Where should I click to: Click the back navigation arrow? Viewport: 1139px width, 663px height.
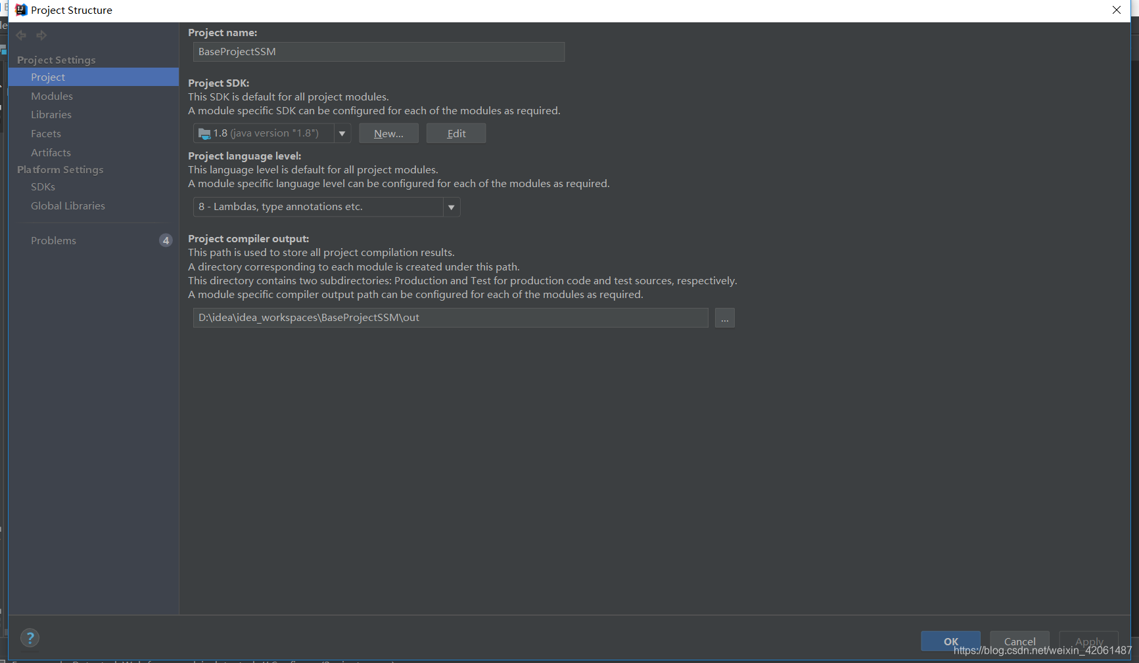coord(21,35)
